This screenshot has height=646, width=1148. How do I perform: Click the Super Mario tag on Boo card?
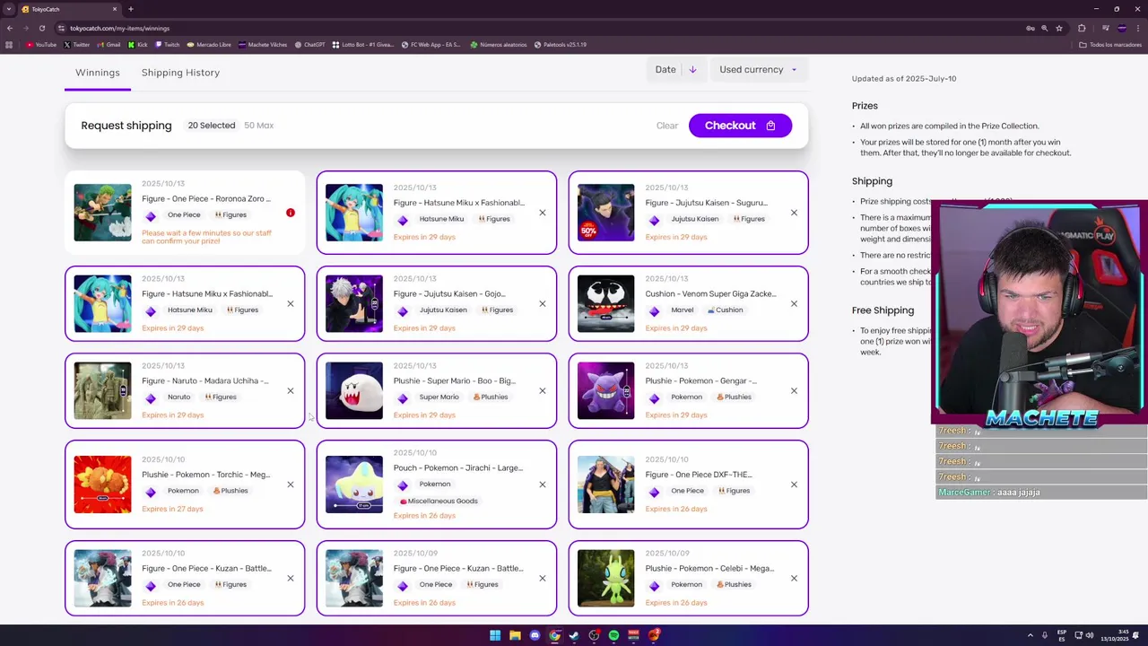439,397
